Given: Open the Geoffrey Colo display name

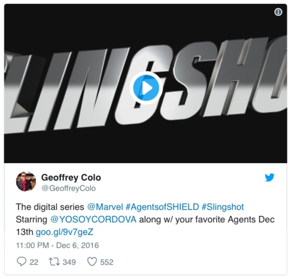Looking at the screenshot, I should click(x=71, y=177).
